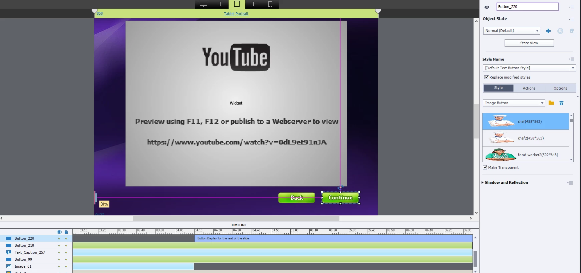
Task: Select Button:Display for rest of slide timeline bar
Action: click(x=333, y=238)
